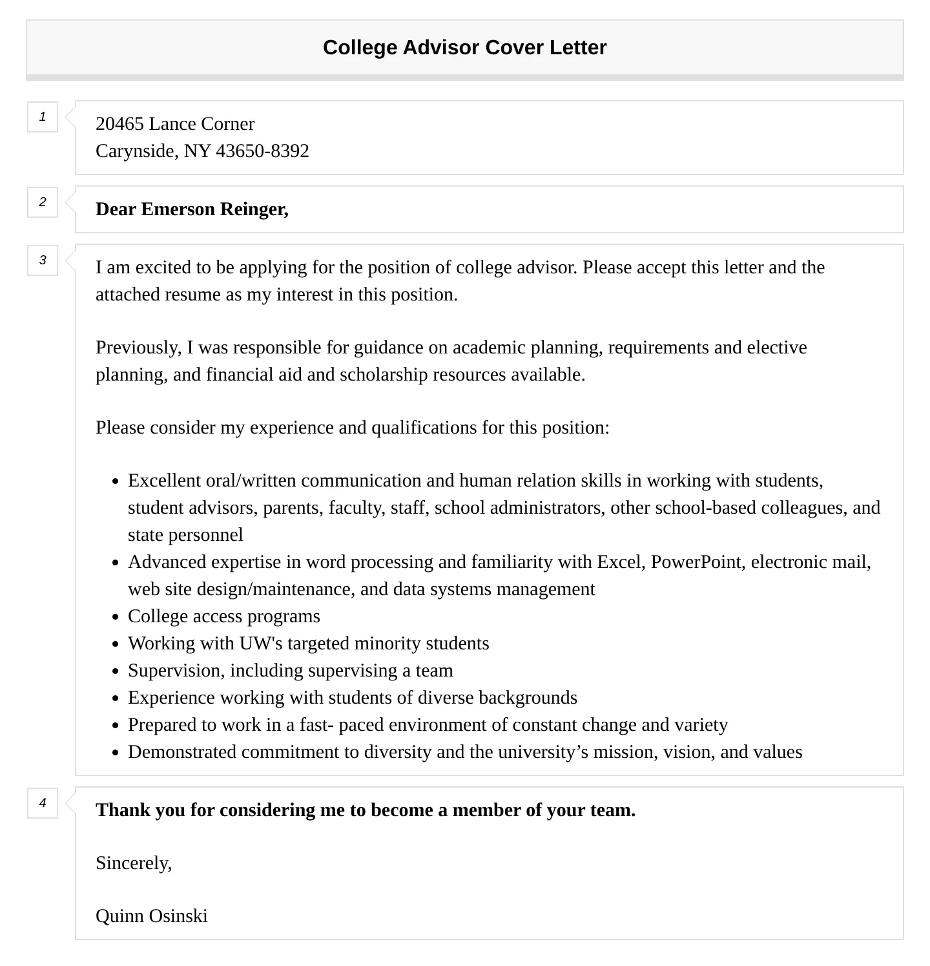The height and width of the screenshot is (966, 930).
Task: Click the paragraph starting with 'Previously'
Action: point(451,361)
